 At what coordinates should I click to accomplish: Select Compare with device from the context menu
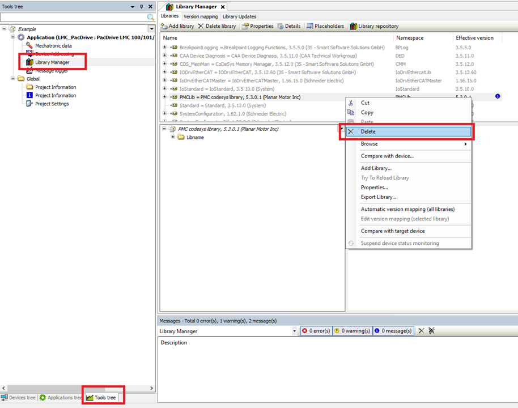point(387,156)
